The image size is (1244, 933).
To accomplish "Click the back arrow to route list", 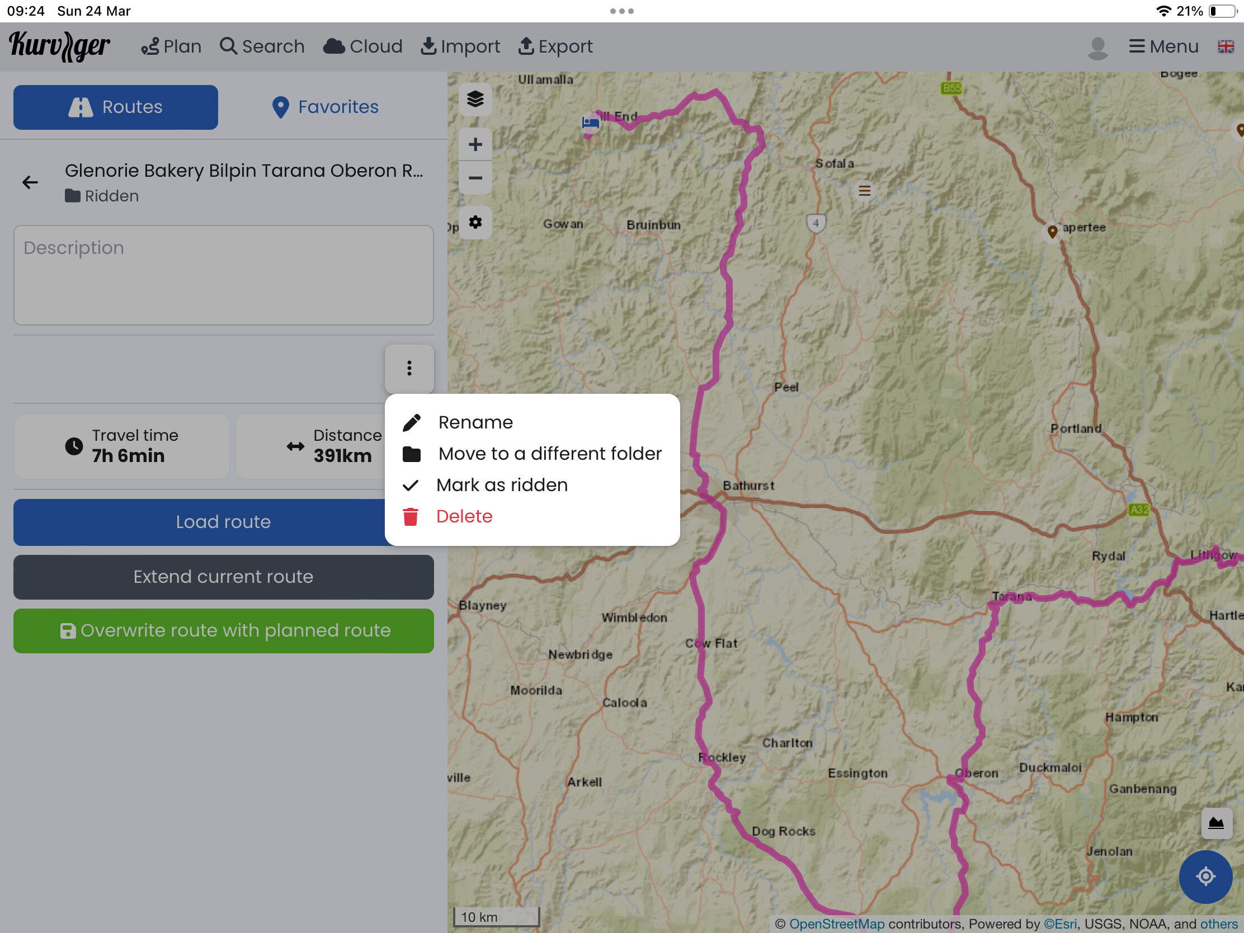I will point(30,182).
